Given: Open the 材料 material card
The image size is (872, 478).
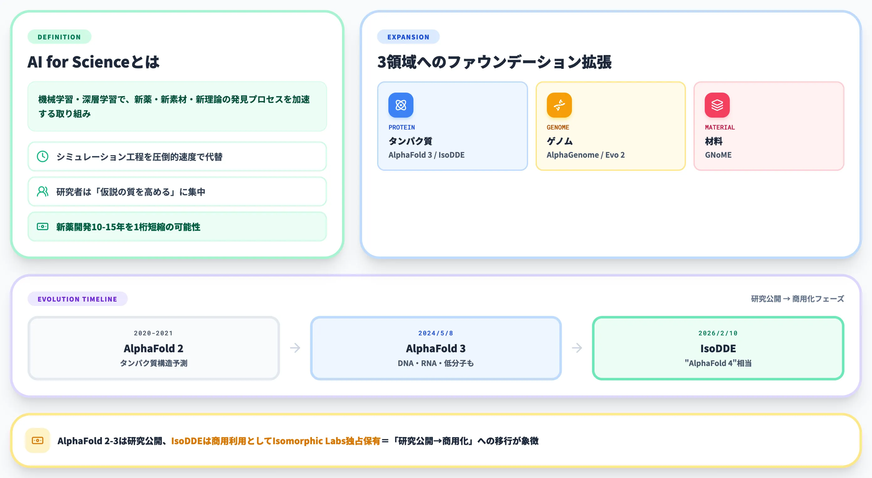Looking at the screenshot, I should tap(769, 126).
